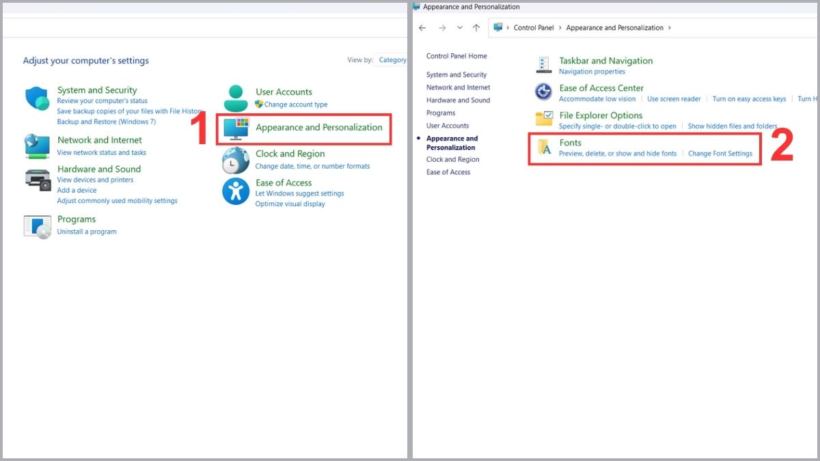Select Clock and Region in sidebar

(x=453, y=159)
